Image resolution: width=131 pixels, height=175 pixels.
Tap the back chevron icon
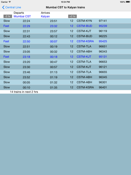[x=3, y=7]
